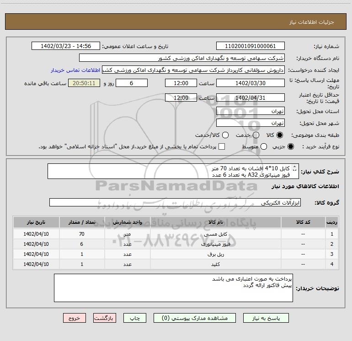Click the خروج exit button

coord(75,318)
